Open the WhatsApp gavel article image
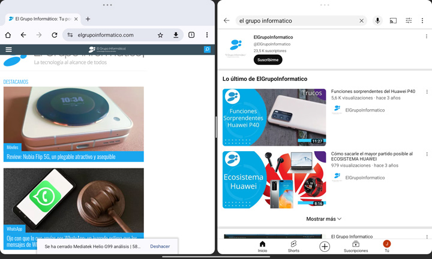The width and height of the screenshot is (432, 259). click(74, 200)
